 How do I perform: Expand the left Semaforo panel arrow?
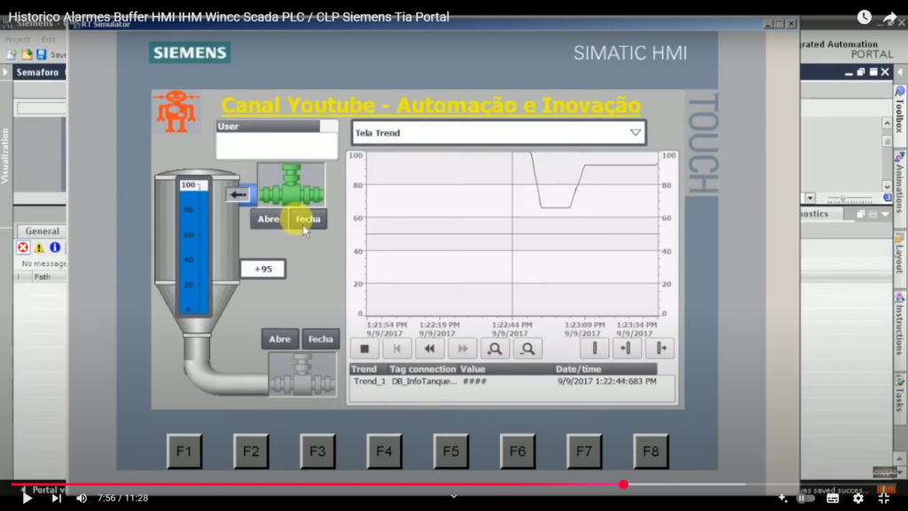click(6, 73)
